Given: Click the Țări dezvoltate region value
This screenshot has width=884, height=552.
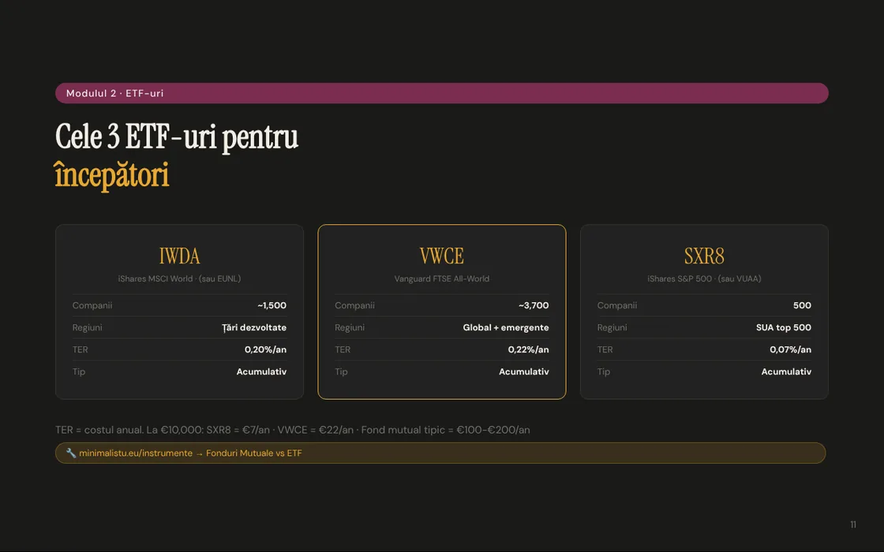Looking at the screenshot, I should (253, 327).
